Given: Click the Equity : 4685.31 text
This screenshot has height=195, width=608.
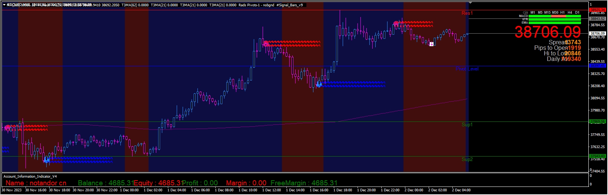Looking at the screenshot, I should [x=158, y=183].
